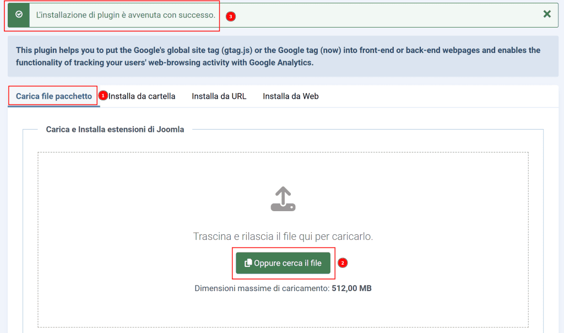Viewport: 564px width, 333px height.
Task: Click the heading "Carica e Installa estensioni di Joomla"
Action: pos(115,129)
